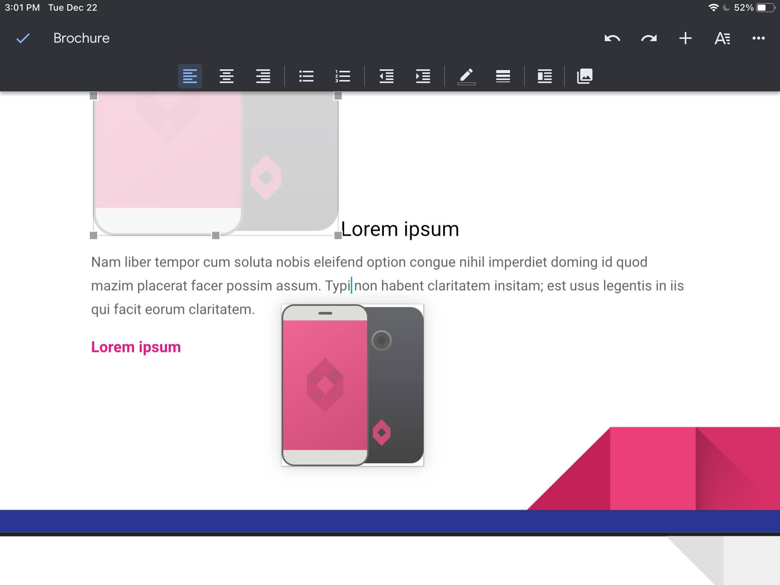Select the insert image icon

coord(584,75)
